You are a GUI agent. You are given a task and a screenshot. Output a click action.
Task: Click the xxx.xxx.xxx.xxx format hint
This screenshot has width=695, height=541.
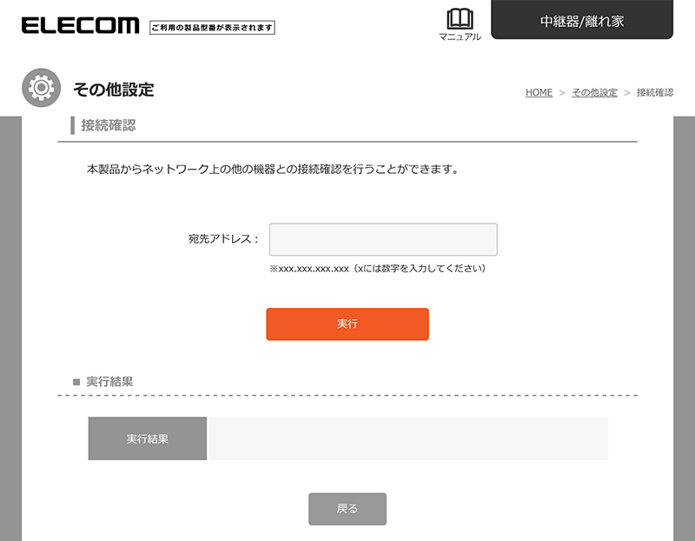coord(377,269)
